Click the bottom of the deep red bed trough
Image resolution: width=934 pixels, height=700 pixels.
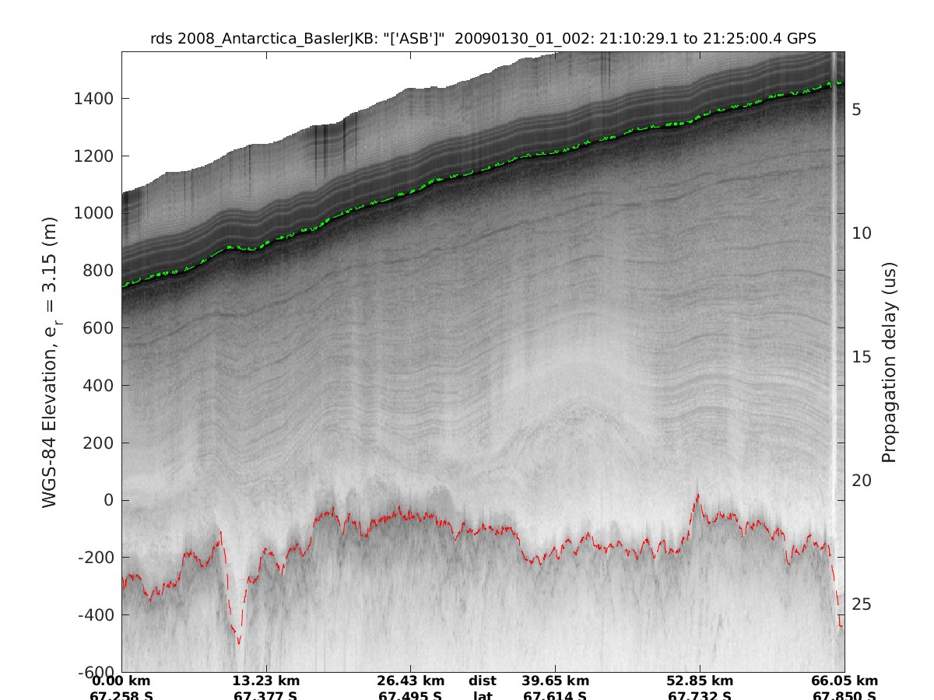point(238,642)
